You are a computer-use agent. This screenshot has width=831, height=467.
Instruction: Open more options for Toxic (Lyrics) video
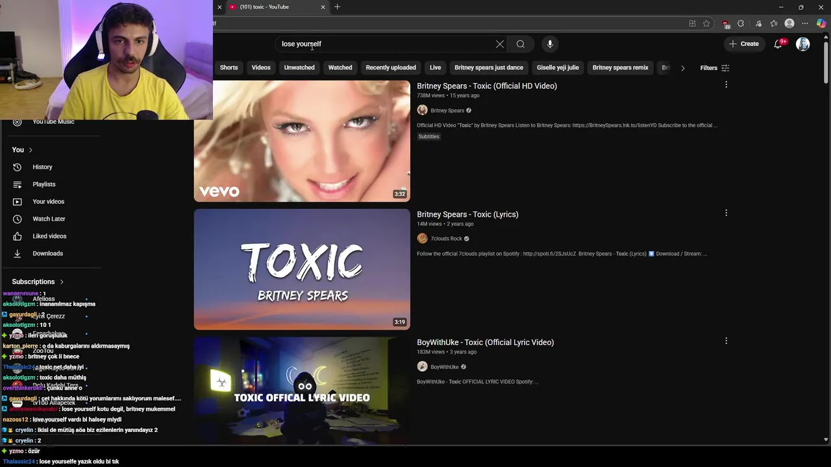pos(726,213)
